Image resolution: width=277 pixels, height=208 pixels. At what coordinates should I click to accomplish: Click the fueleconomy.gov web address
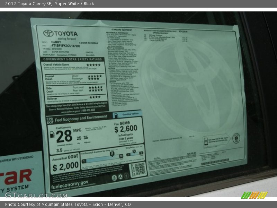70,185
